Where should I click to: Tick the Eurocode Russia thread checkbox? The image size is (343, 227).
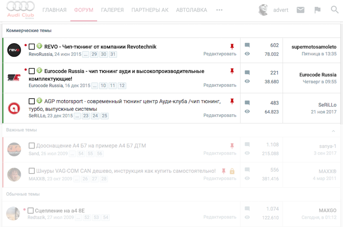[32, 71]
